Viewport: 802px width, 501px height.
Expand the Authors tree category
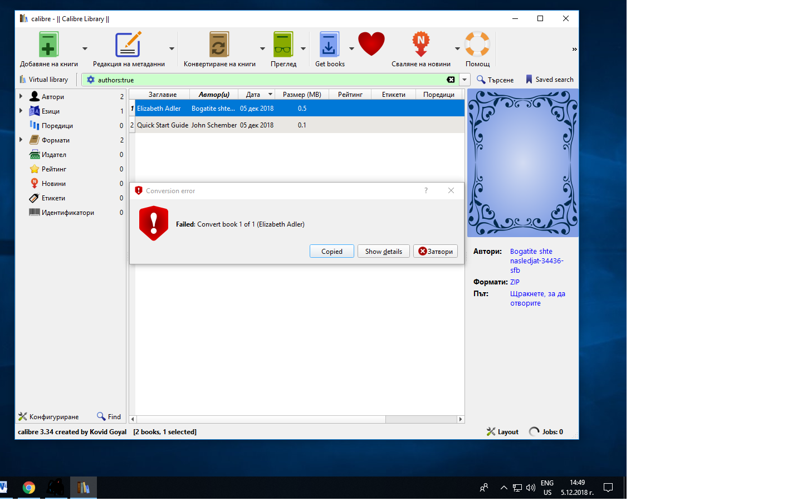point(21,96)
